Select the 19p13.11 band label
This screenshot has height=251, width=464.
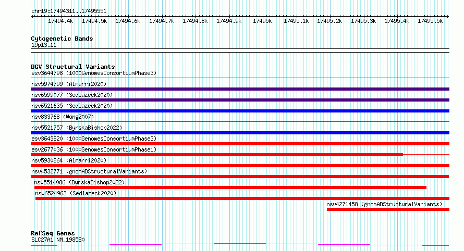(44, 45)
